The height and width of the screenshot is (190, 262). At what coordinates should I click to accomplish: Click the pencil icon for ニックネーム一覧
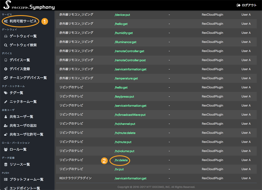pyautogui.click(x=6, y=102)
